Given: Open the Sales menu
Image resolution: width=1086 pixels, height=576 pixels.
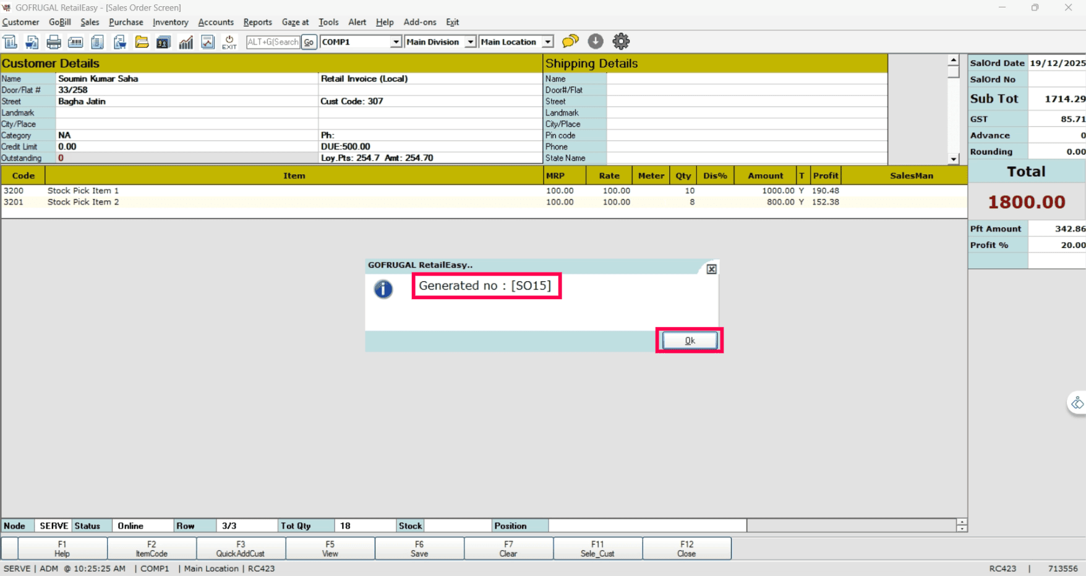Looking at the screenshot, I should click(x=90, y=22).
